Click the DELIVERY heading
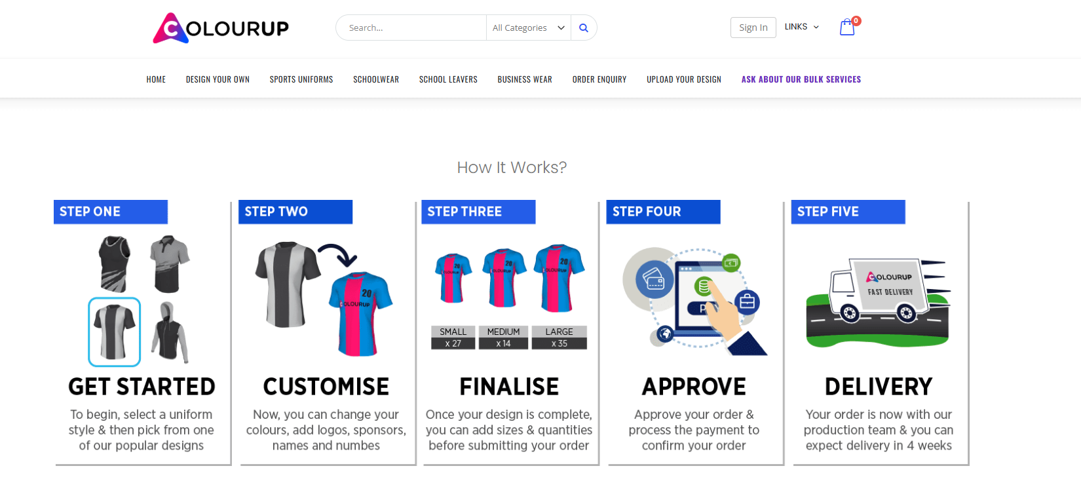Viewport: 1081px width, 485px height. pyautogui.click(x=879, y=387)
